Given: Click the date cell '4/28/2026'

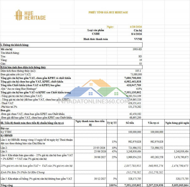Looking at the screenshot, I should point(136,27).
